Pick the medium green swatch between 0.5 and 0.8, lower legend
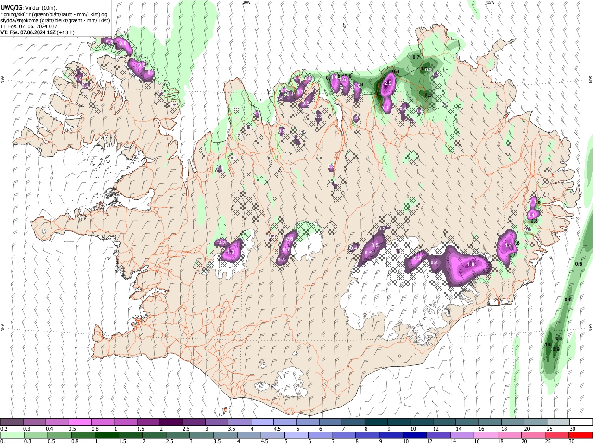The width and height of the screenshot is (593, 445). tap(59, 435)
